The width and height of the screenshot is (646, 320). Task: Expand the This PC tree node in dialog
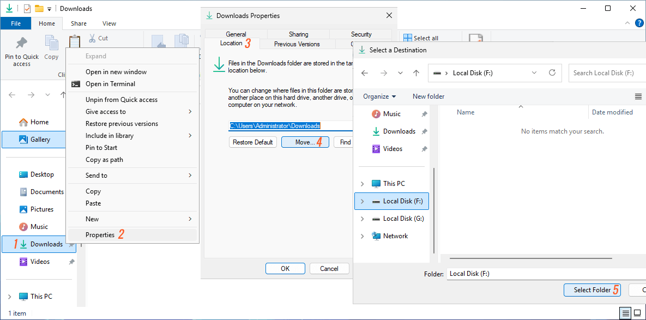pos(363,184)
